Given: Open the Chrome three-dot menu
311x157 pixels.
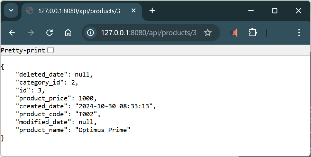Looking at the screenshot, I should [299, 33].
